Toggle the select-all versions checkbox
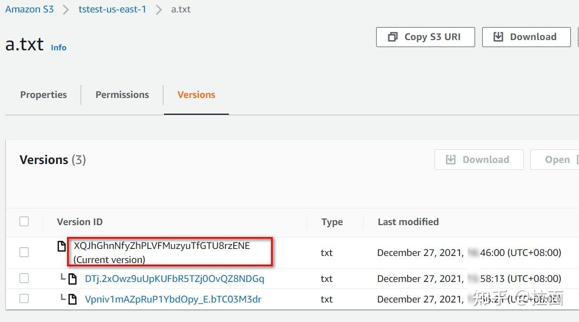The width and height of the screenshot is (579, 322). pos(24,221)
